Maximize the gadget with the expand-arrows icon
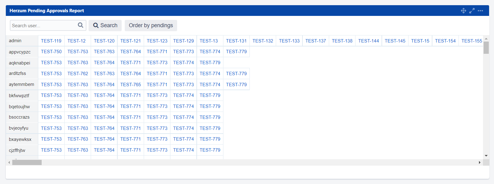This screenshot has width=494, height=184. (x=472, y=11)
